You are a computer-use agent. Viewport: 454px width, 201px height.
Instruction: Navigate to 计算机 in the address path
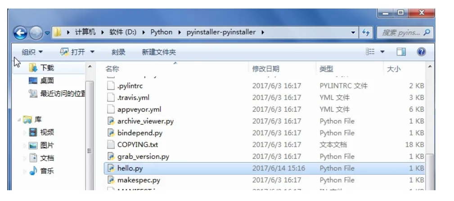(85, 32)
